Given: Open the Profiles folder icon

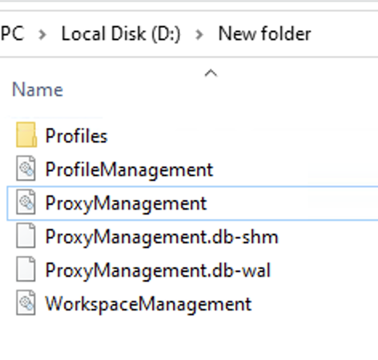Looking at the screenshot, I should pos(26,134).
